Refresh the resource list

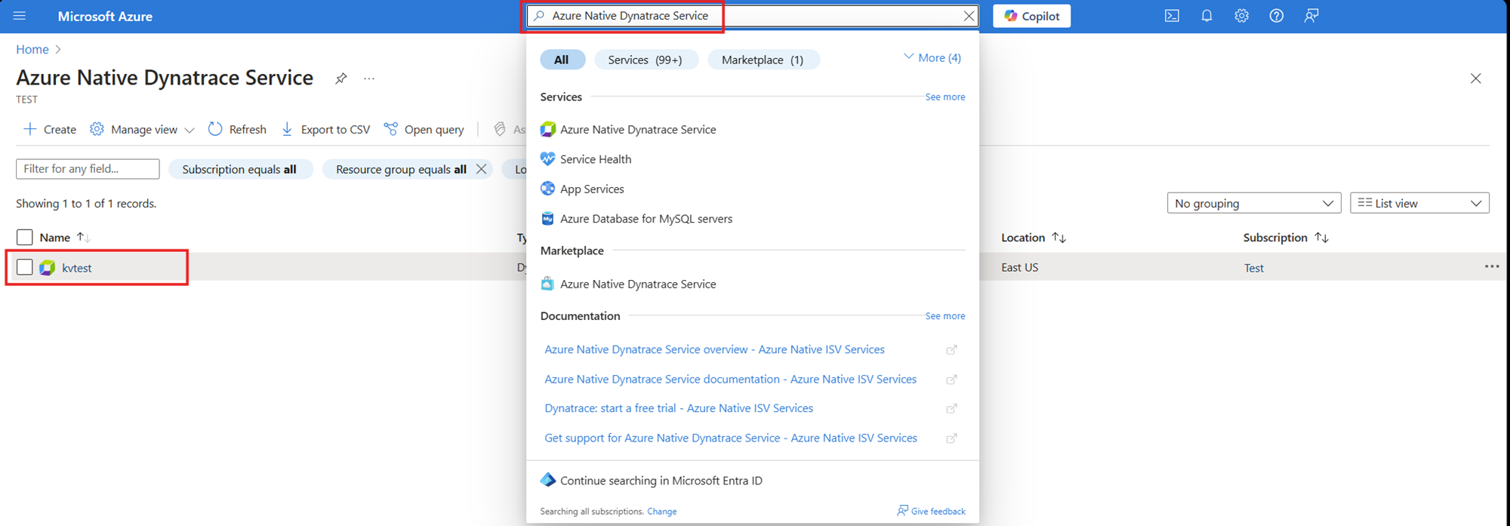(x=237, y=129)
